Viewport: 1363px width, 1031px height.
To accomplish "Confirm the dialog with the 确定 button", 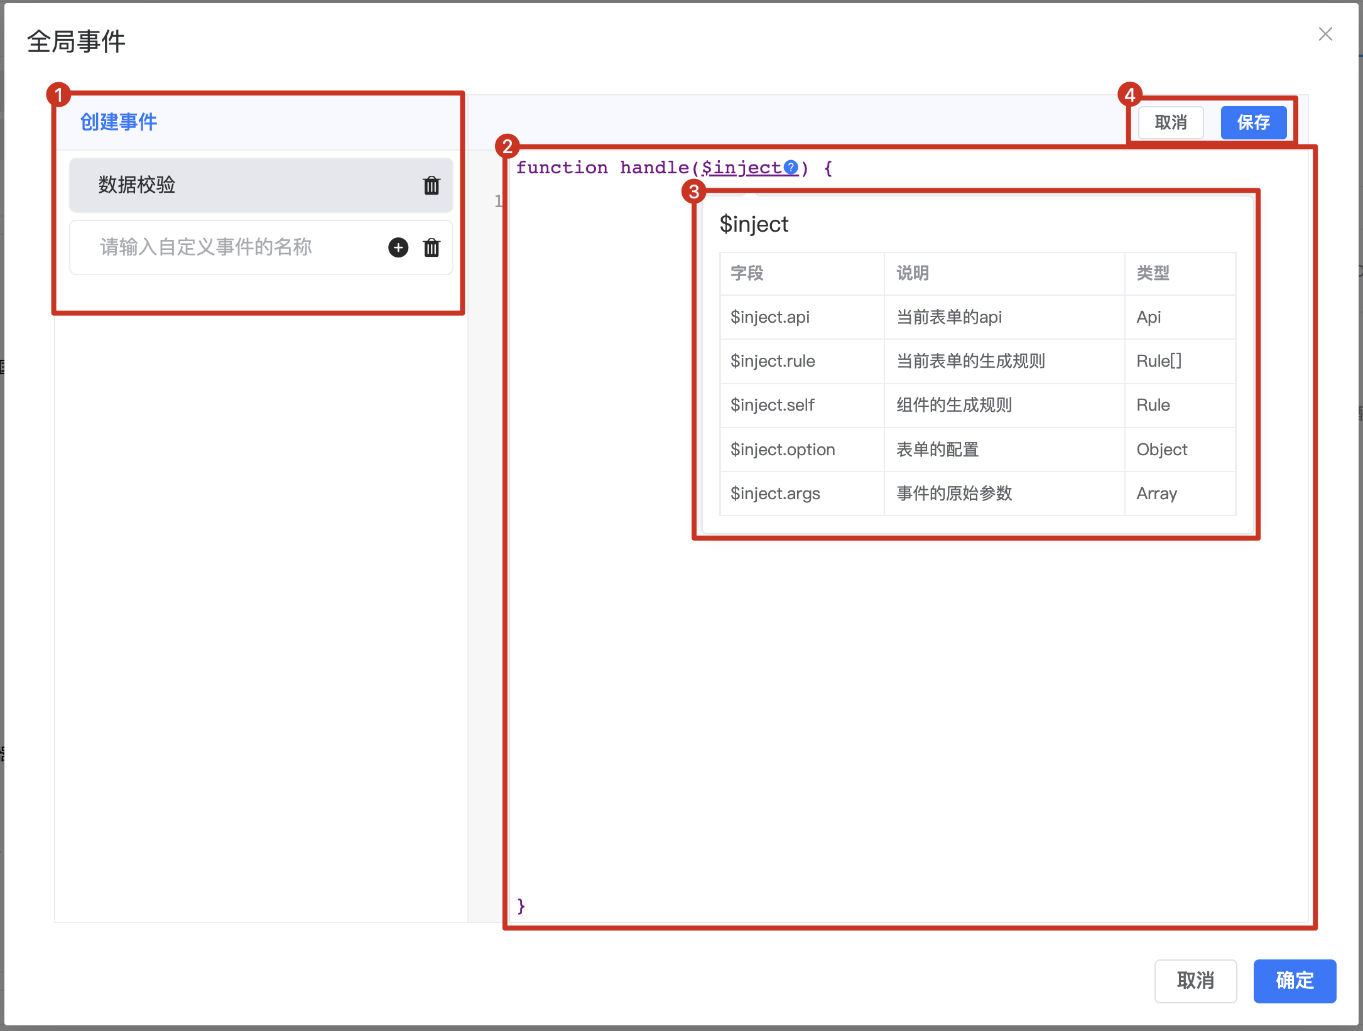I will (x=1295, y=981).
